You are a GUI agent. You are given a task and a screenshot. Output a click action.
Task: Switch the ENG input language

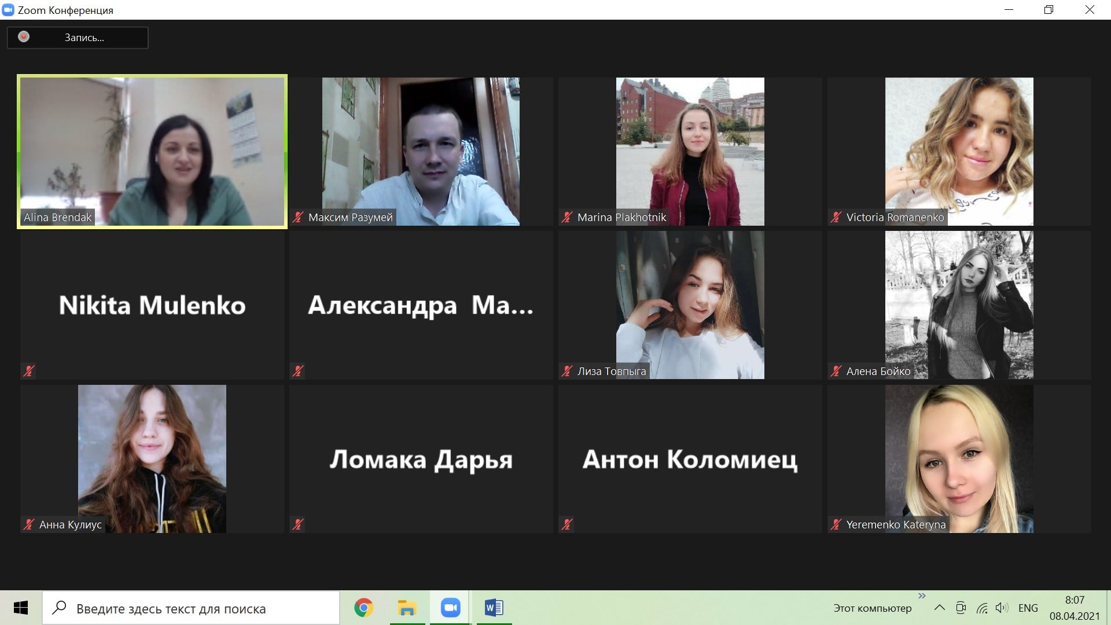1028,608
